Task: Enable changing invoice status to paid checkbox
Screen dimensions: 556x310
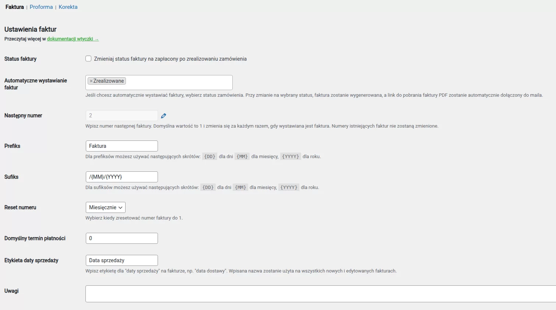Action: pos(88,59)
